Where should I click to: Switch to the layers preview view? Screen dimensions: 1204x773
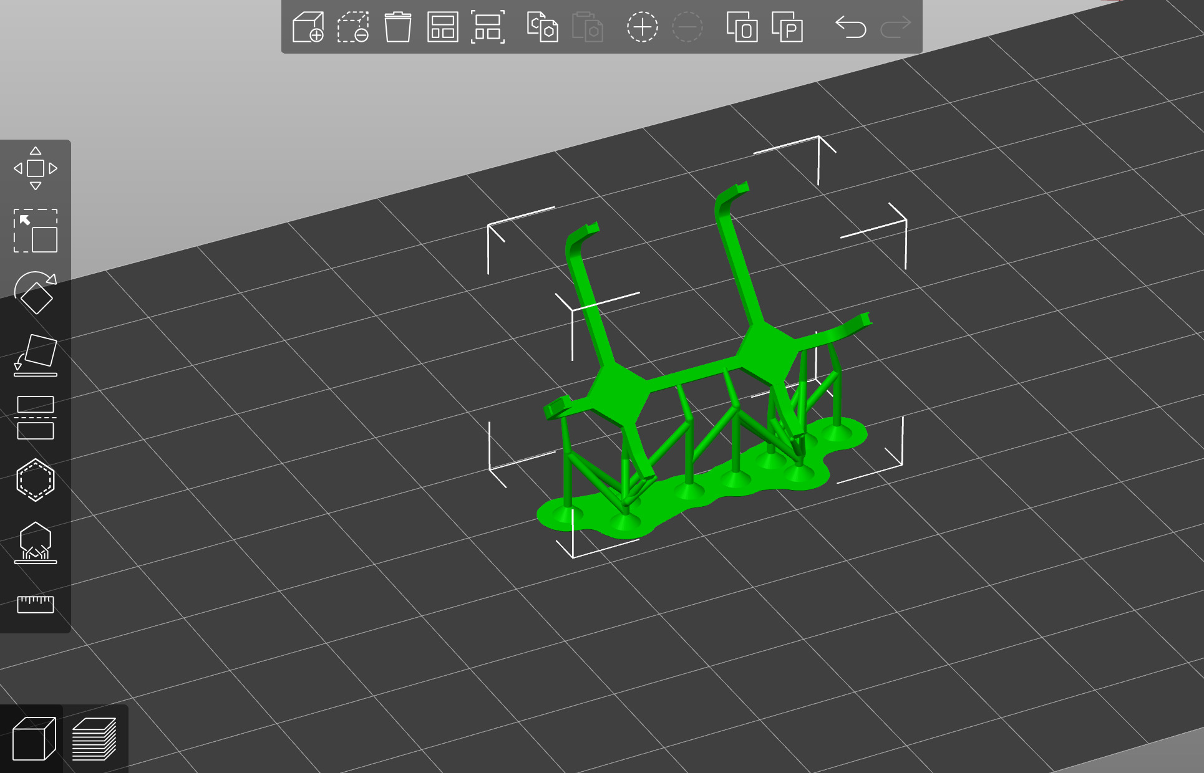[x=94, y=739]
